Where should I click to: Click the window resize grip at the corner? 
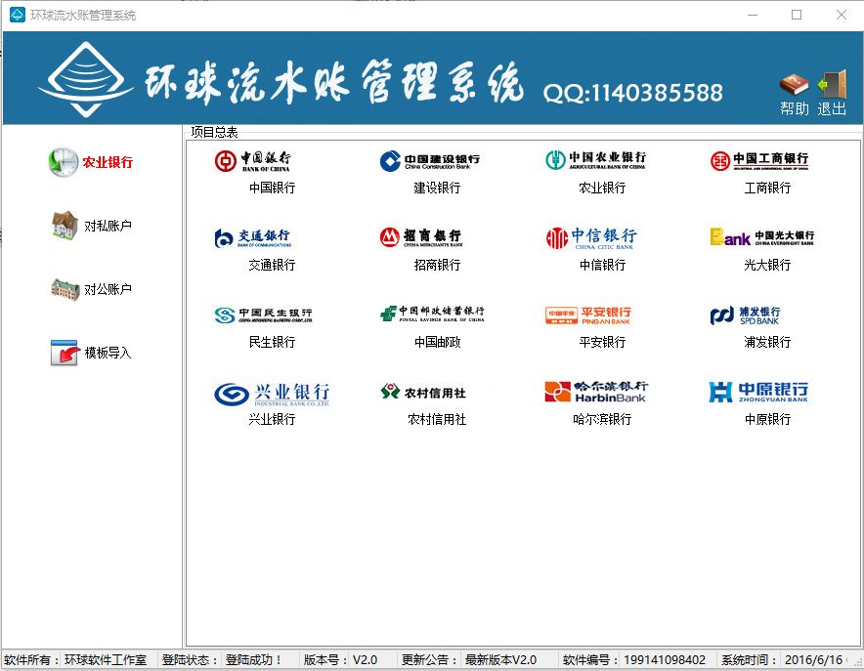(x=858, y=665)
